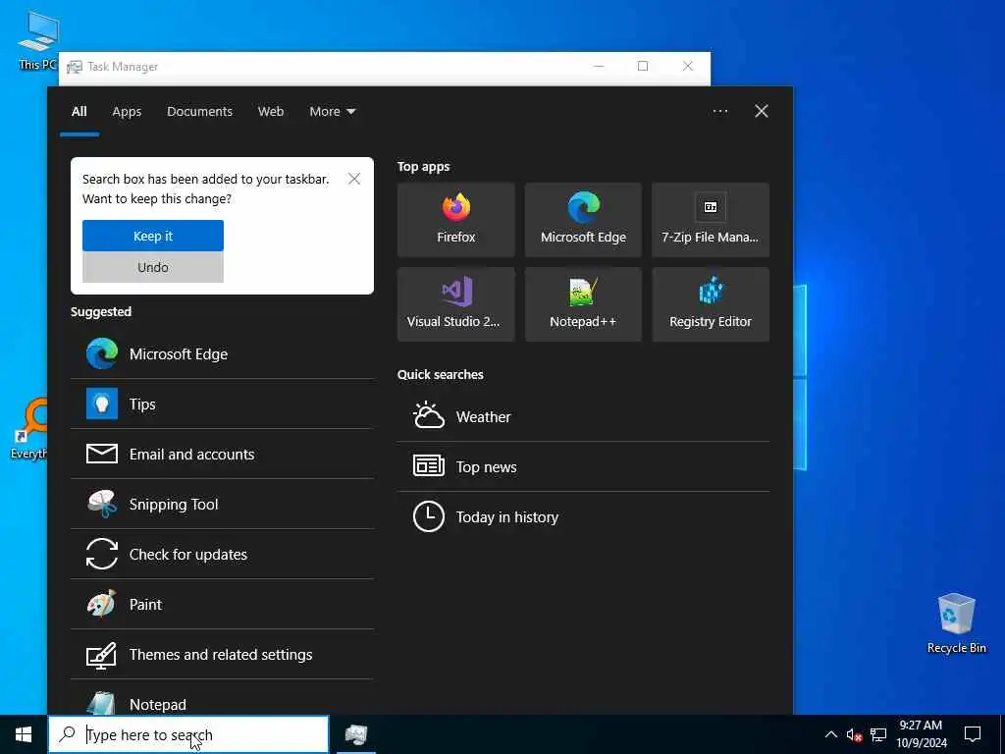Viewport: 1005px width, 754px height.
Task: Run the Top news quick search
Action: tap(583, 466)
